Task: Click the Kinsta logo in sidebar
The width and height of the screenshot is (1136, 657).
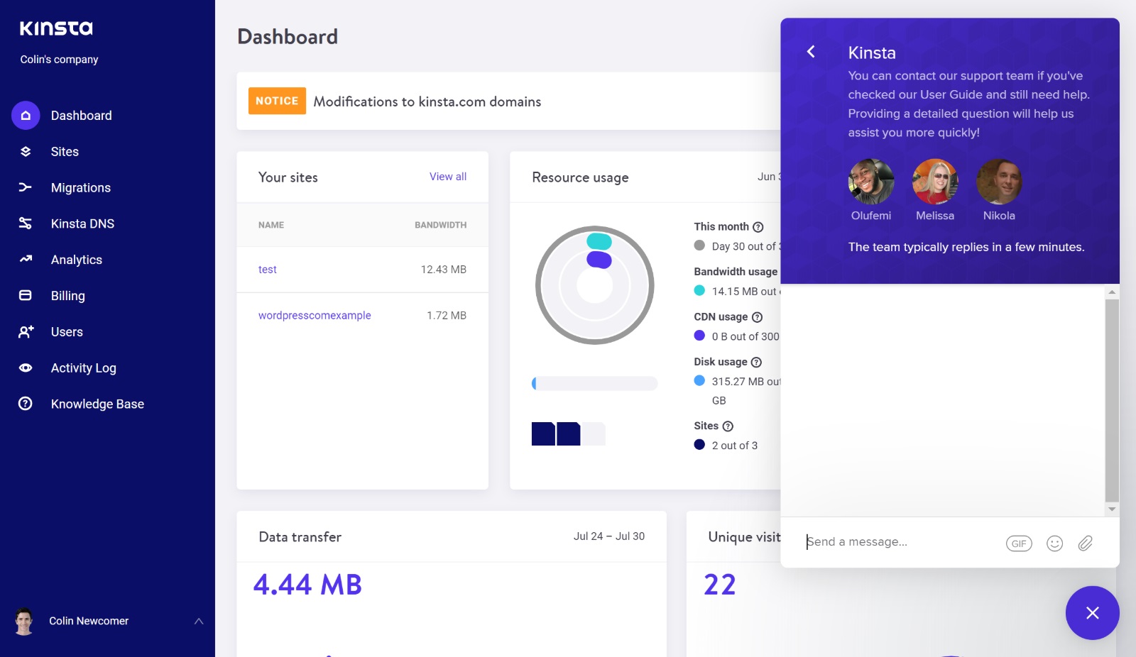Action: (56, 28)
